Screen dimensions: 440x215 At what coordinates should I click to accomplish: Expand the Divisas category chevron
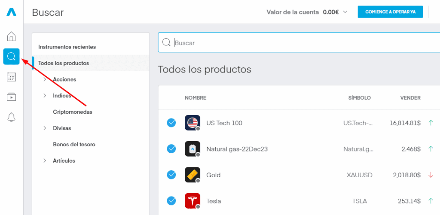pyautogui.click(x=45, y=128)
